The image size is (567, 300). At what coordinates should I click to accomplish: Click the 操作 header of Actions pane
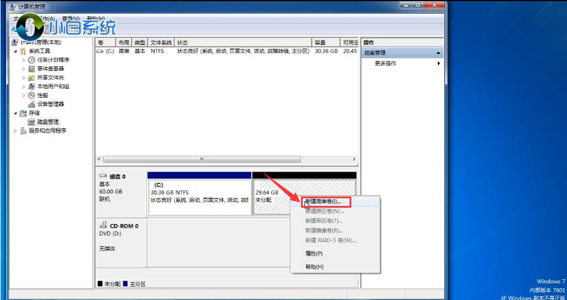click(x=369, y=43)
